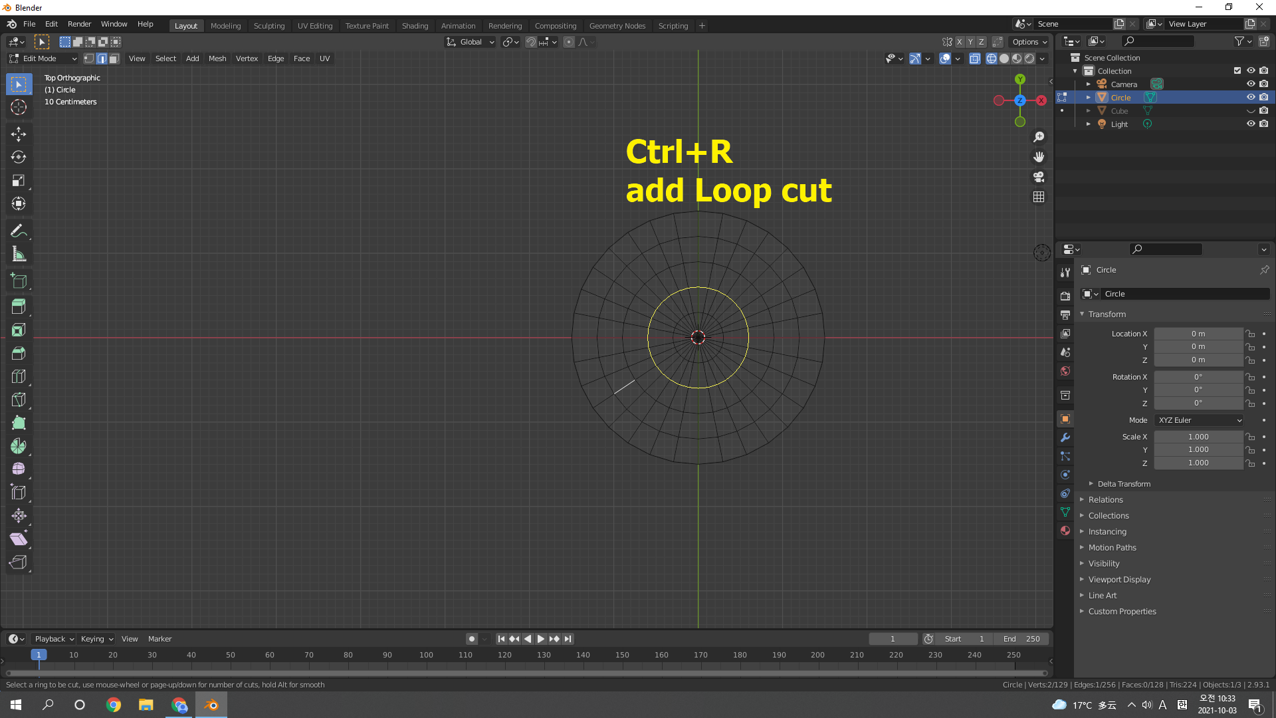
Task: Toggle X-ray display in viewport header
Action: (x=974, y=59)
